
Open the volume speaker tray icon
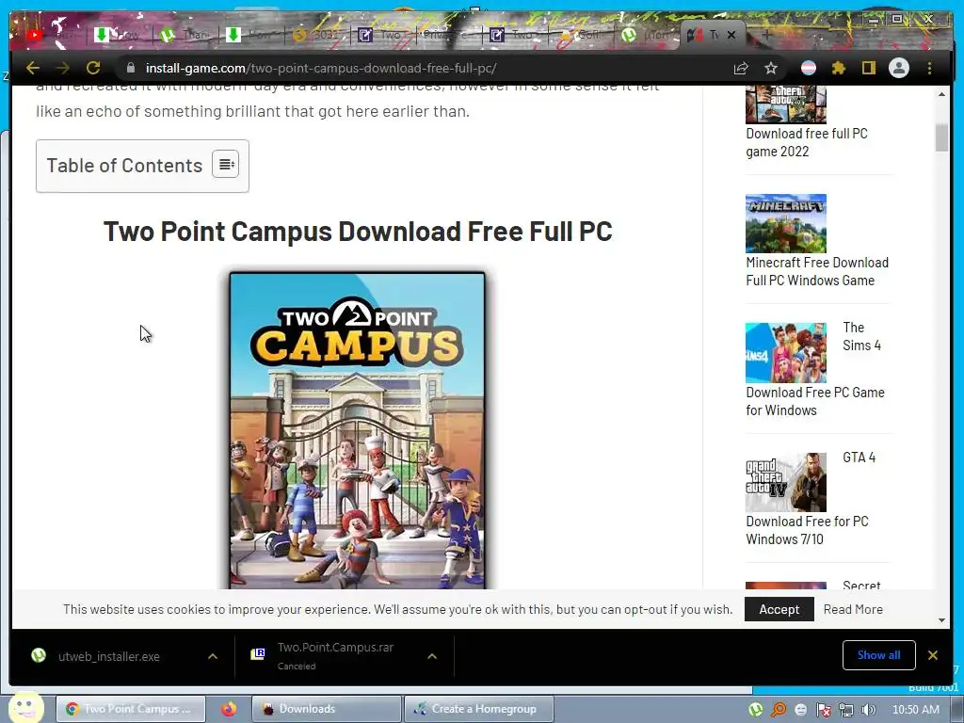[868, 710]
